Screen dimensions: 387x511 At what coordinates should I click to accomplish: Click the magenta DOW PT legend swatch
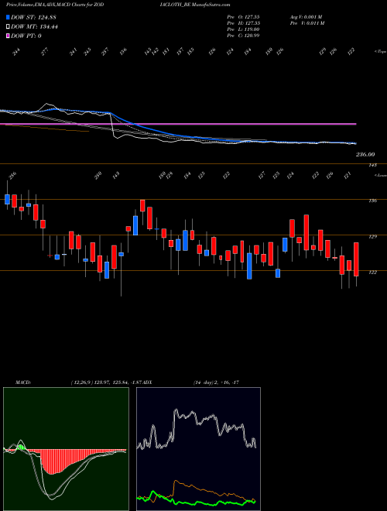8,36
